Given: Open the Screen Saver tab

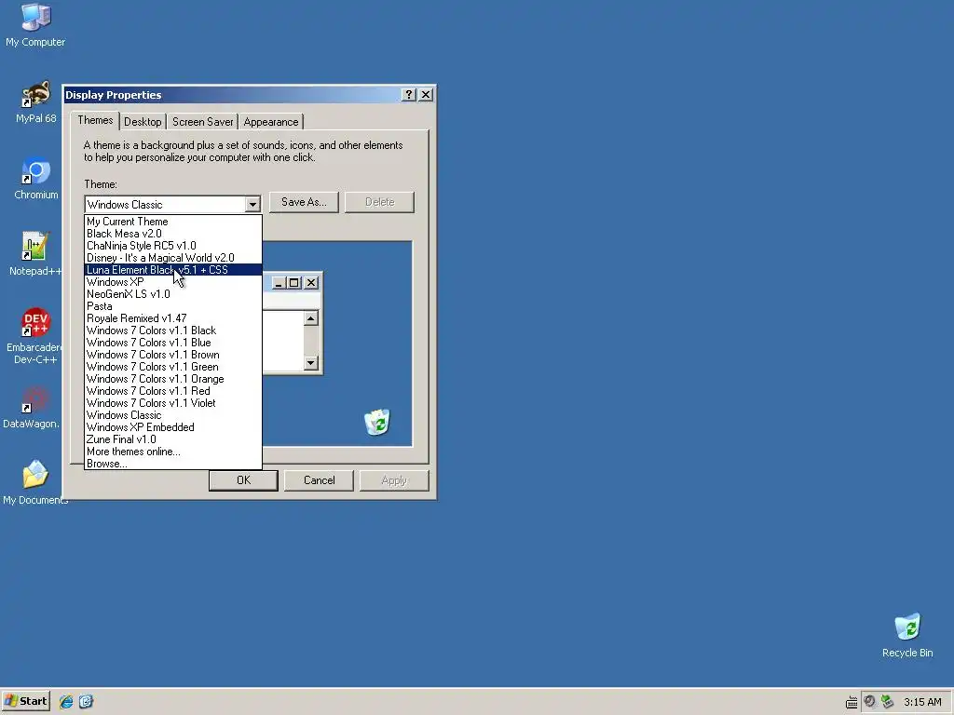Looking at the screenshot, I should click(202, 122).
